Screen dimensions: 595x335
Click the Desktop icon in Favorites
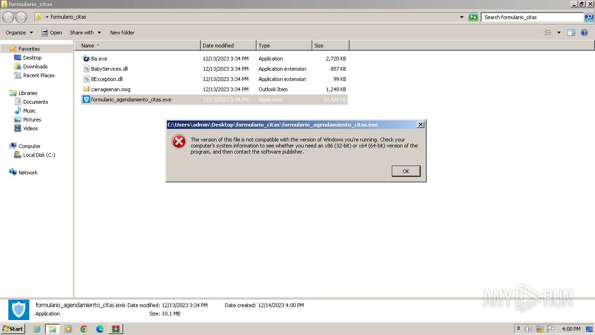click(x=18, y=58)
